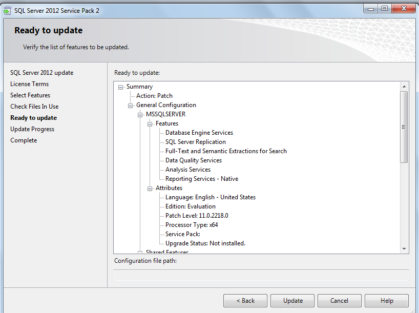Select Analysis Services tree item
This screenshot has height=313, width=419.
tap(188, 170)
